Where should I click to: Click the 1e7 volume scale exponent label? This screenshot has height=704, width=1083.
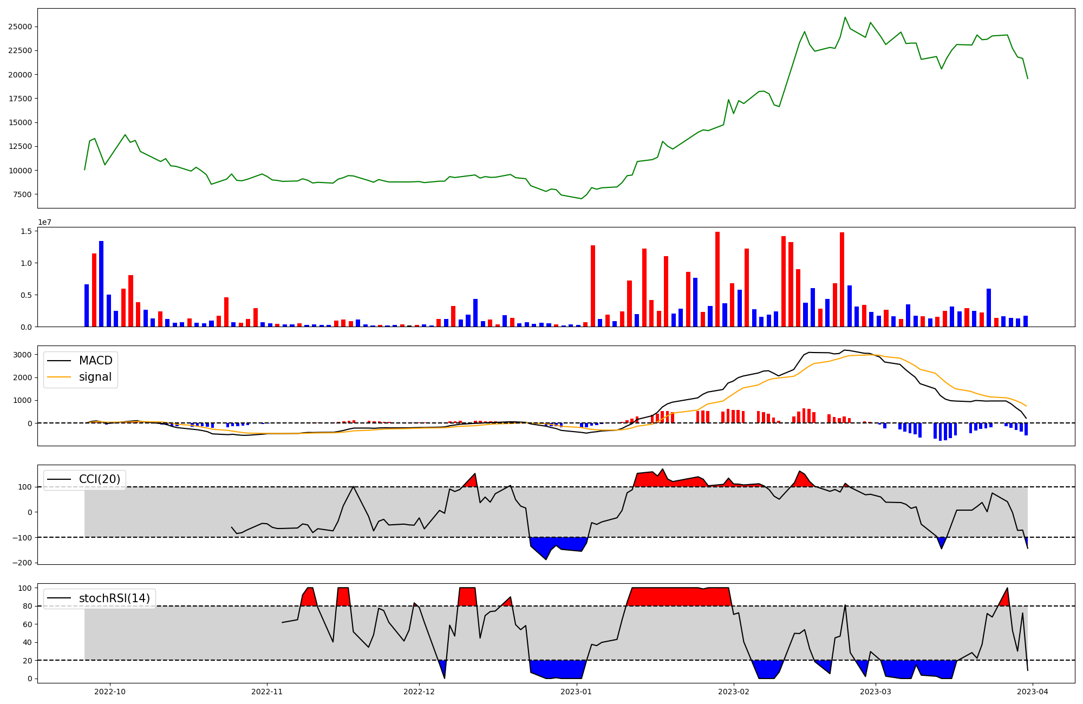pyautogui.click(x=44, y=222)
